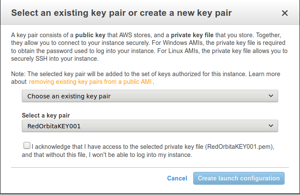Click the chevron arrow on 'Choose an existing key pair'
This screenshot has width=300, height=195.
[x=271, y=96]
